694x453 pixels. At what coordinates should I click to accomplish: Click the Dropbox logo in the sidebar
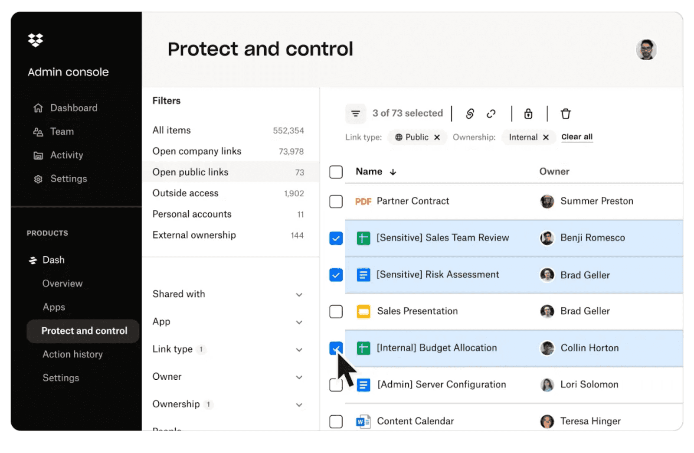(35, 40)
